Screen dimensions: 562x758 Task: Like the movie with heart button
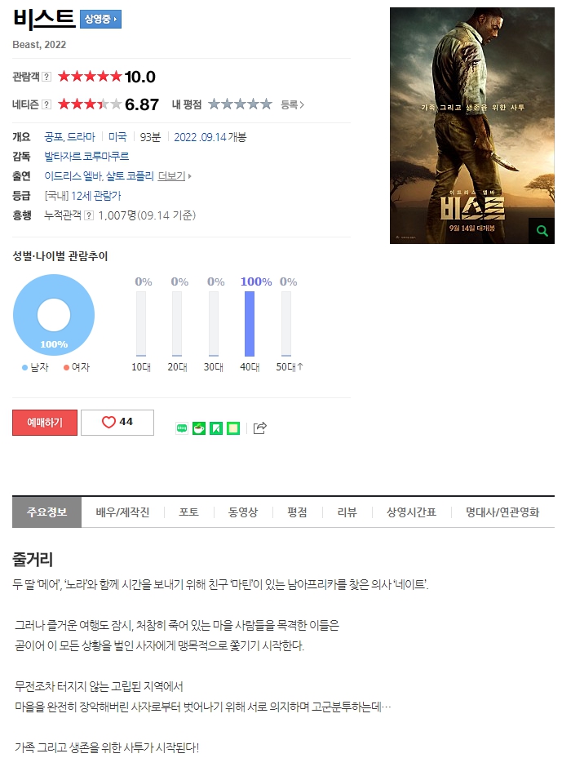(x=117, y=423)
